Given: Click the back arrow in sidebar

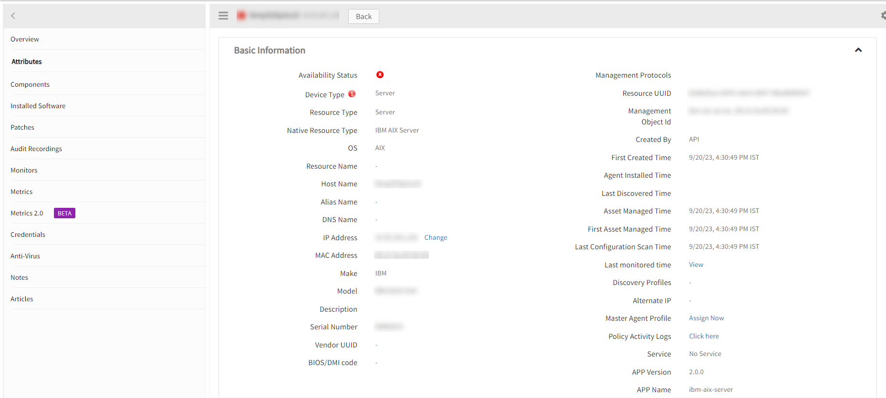Looking at the screenshot, I should (x=13, y=16).
